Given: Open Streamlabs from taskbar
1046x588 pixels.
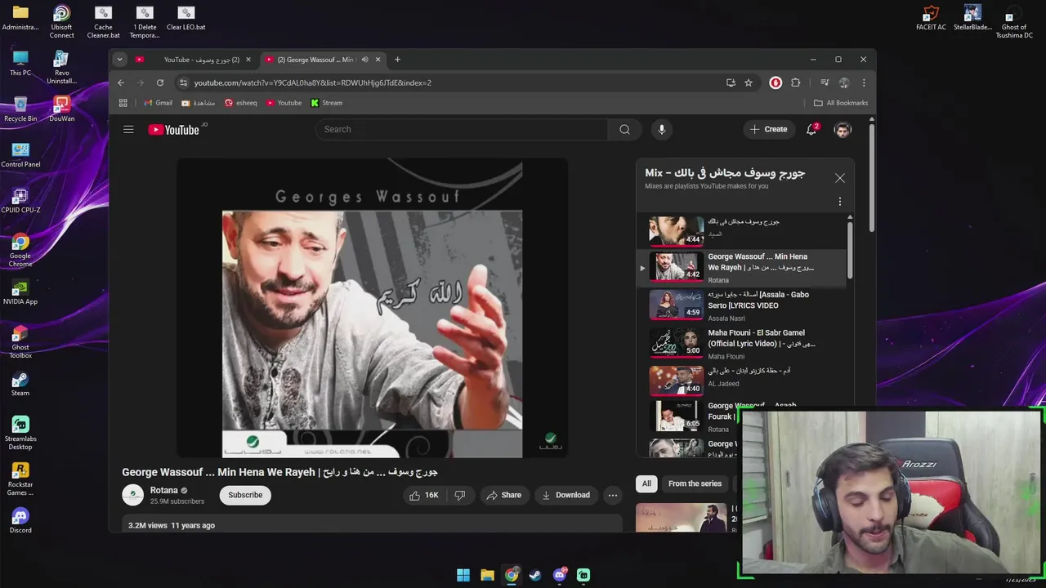Looking at the screenshot, I should (583, 575).
